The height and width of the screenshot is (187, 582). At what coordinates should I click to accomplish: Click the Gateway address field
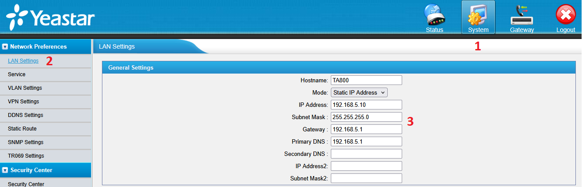tap(366, 129)
